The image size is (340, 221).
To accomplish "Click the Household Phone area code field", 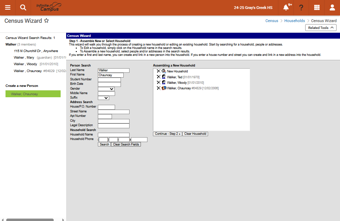I will click(x=103, y=140).
